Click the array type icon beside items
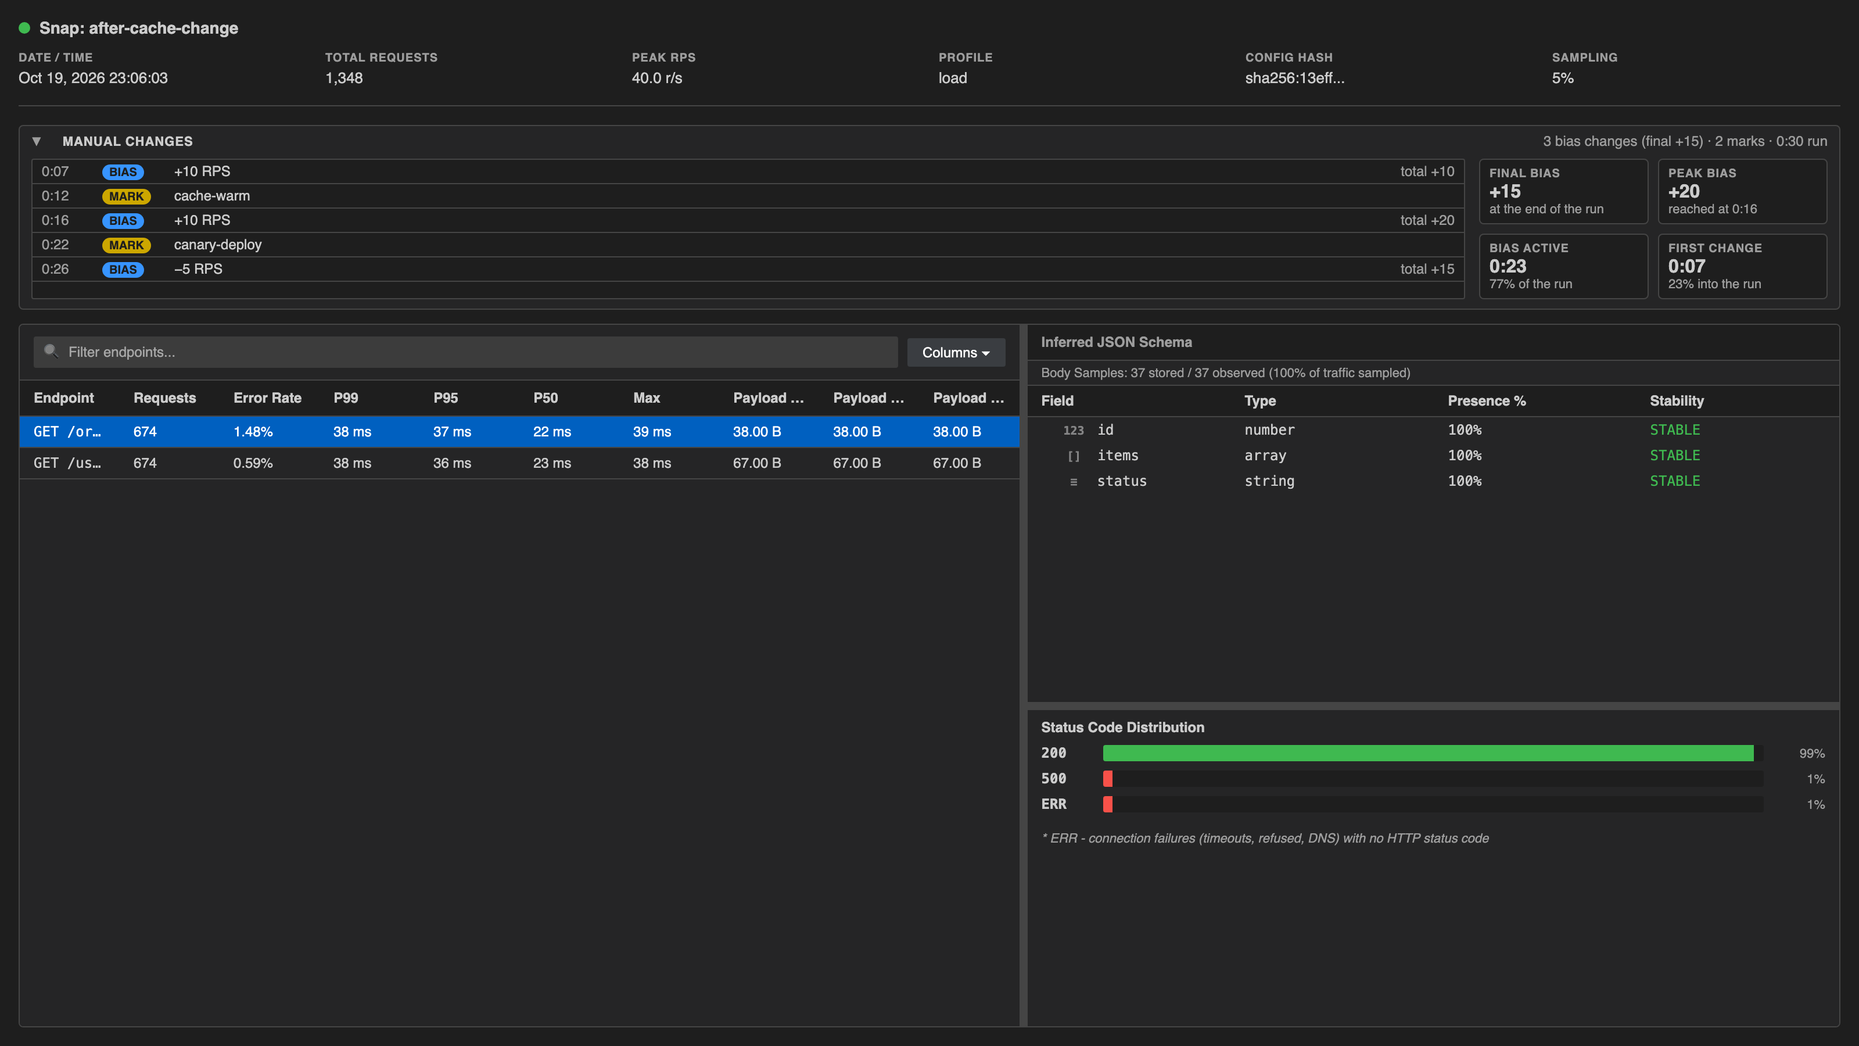The image size is (1859, 1046). (1073, 456)
